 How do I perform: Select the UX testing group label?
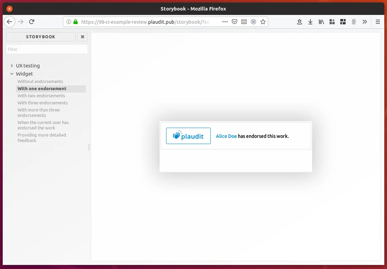click(28, 66)
